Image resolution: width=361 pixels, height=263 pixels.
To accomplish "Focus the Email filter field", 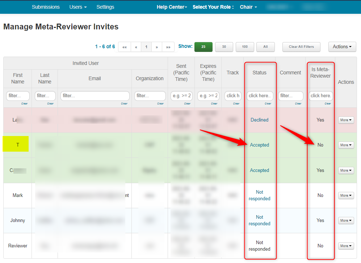I will click(x=95, y=96).
